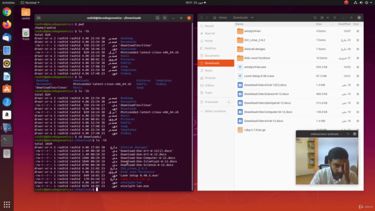
Task: Star the Almirah designs folder
Action: click(x=357, y=49)
